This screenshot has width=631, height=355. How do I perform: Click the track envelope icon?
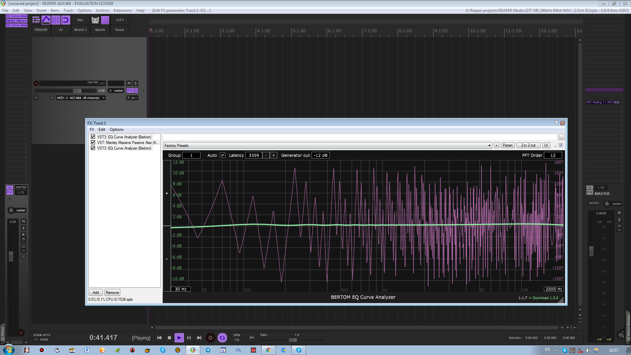coord(36,98)
